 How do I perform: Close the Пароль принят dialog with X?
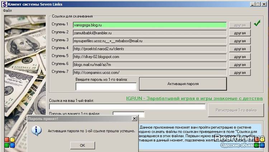[x=134, y=118]
